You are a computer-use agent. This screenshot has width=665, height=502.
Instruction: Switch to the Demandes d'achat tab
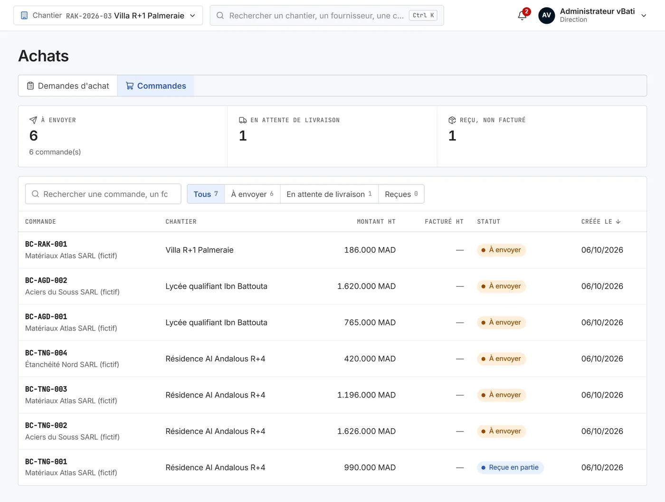pyautogui.click(x=68, y=86)
